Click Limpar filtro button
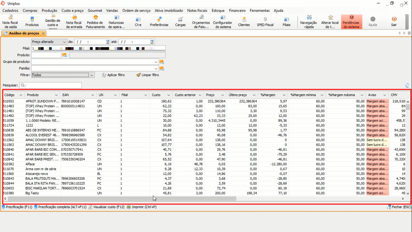The height and width of the screenshot is (232, 412). [x=148, y=75]
